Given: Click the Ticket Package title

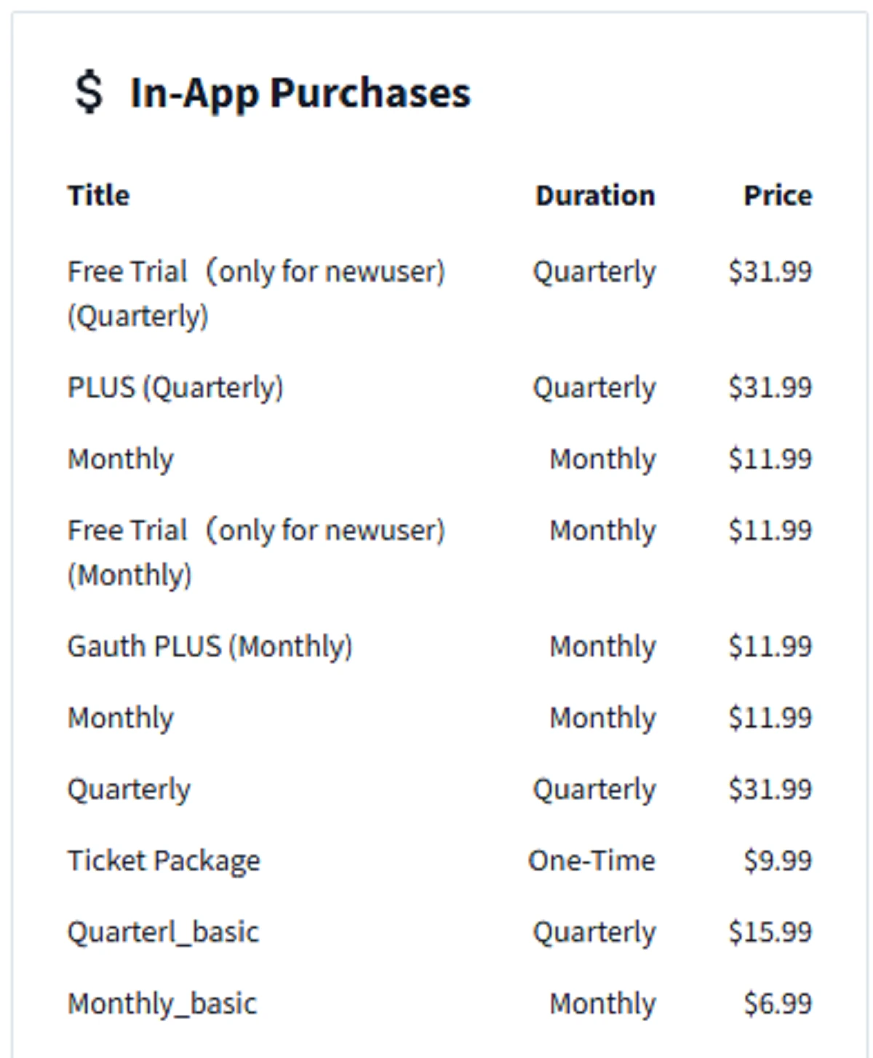Looking at the screenshot, I should tap(164, 861).
